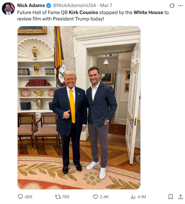The image size is (185, 204).
Task: Share the post via upload arrow icon
Action: [x=181, y=197]
